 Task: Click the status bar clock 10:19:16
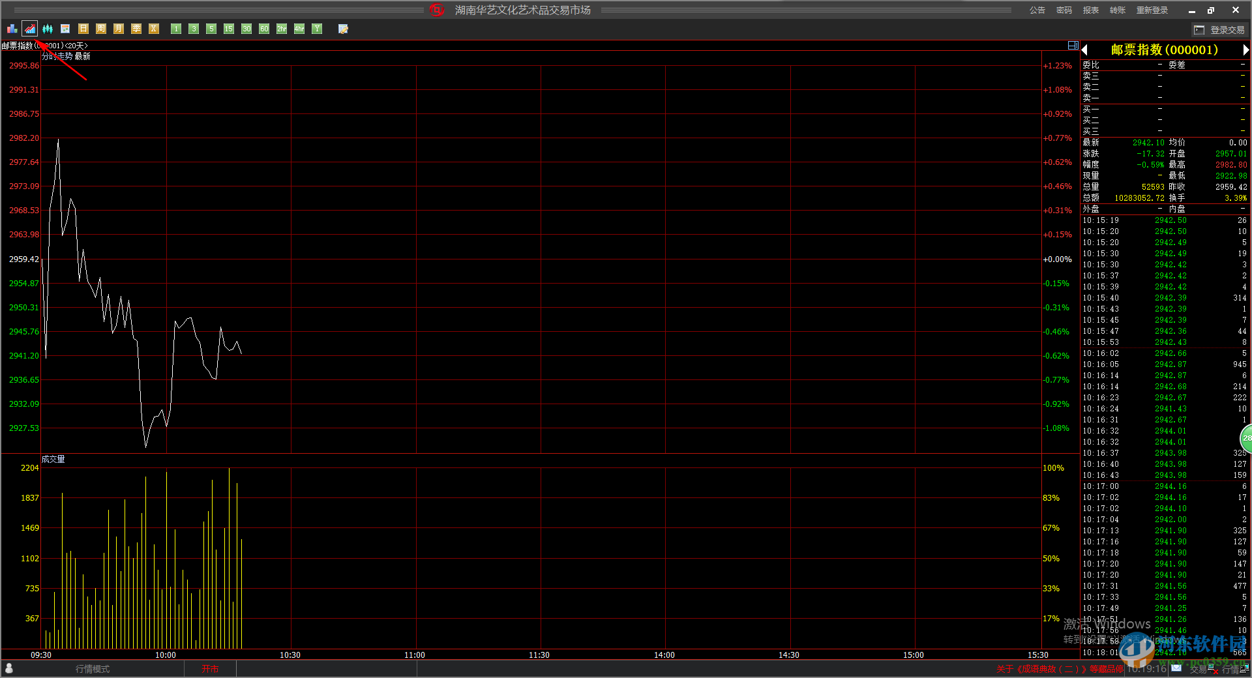(1147, 669)
